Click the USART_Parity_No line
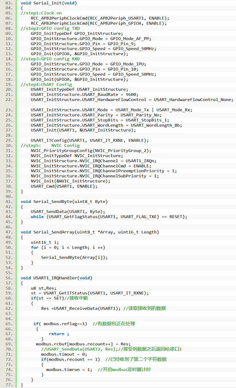Image resolution: width=236 pixels, height=388 pixels. tap(96, 115)
